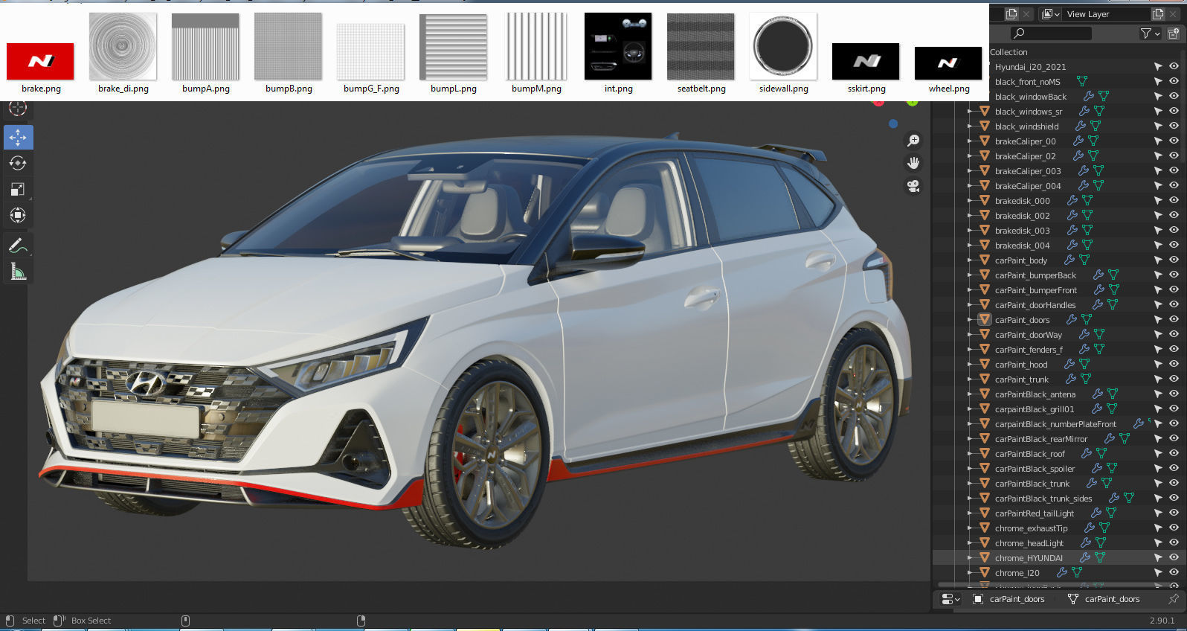Click wrench modifier icon on carPaint_body

(1069, 260)
